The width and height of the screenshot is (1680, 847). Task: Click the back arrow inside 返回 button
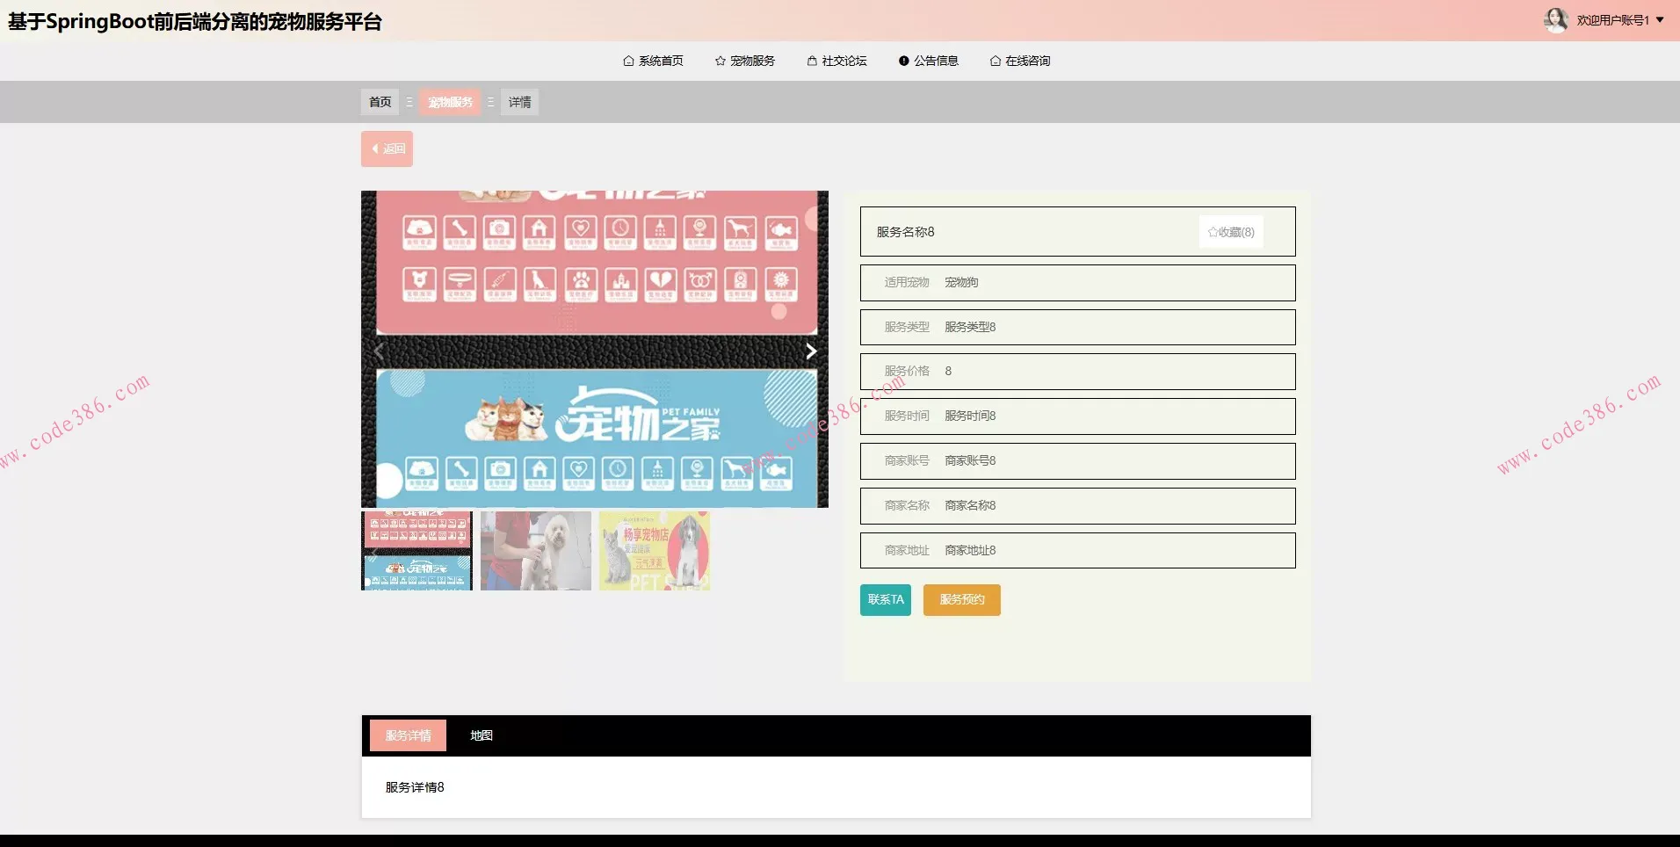[376, 148]
